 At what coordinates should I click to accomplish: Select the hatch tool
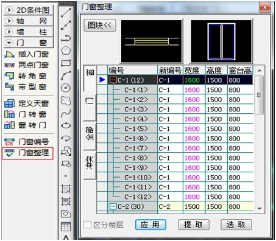click(66, 189)
